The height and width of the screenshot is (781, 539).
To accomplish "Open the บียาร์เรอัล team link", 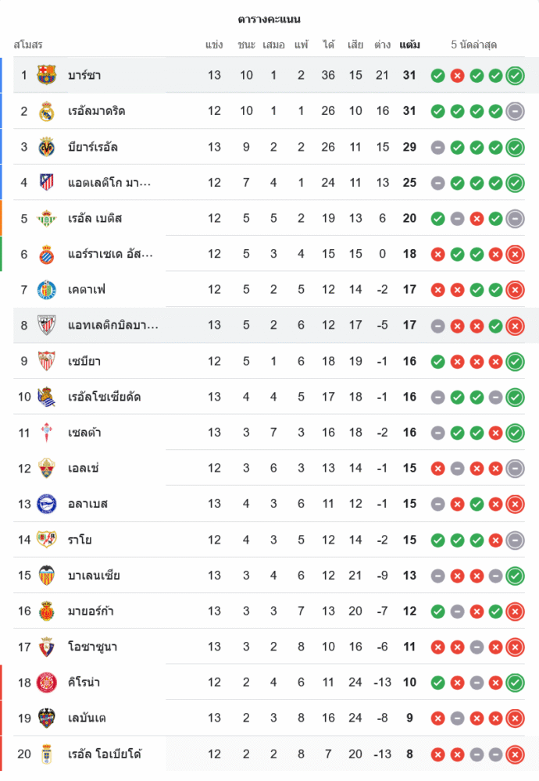I will (93, 147).
